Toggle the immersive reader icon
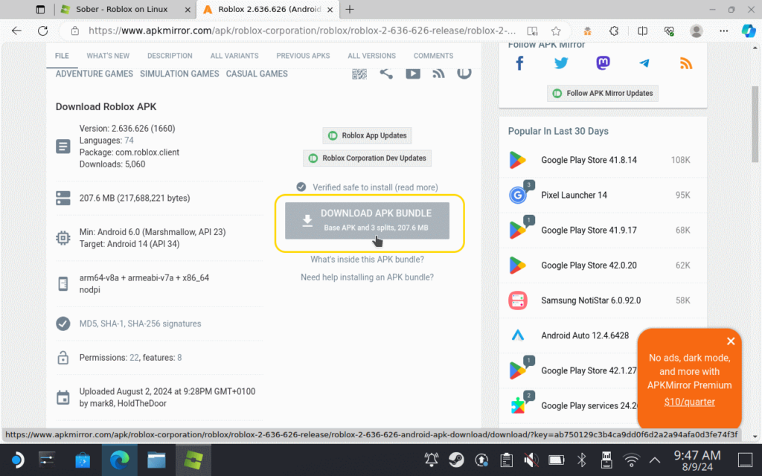 (533, 30)
